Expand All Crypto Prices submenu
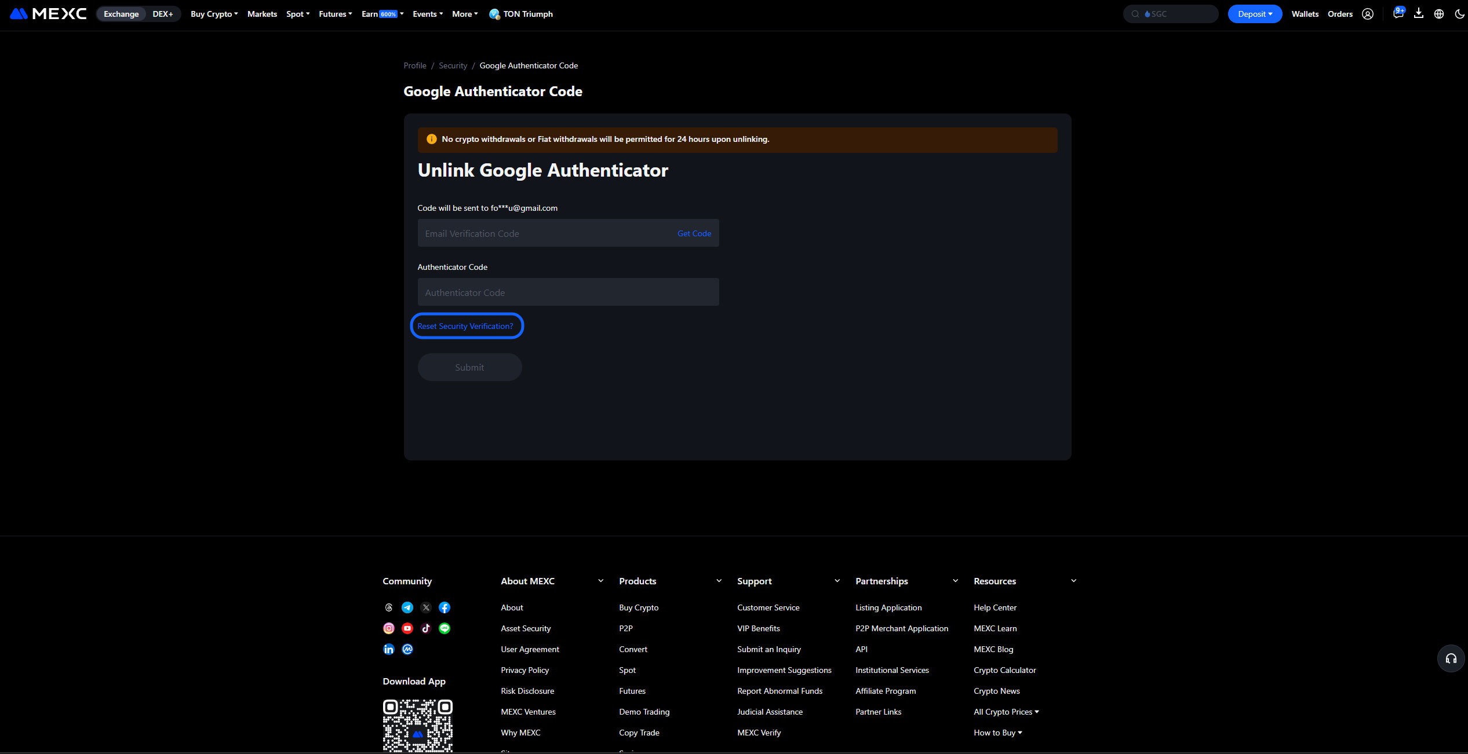1468x754 pixels. point(1007,712)
